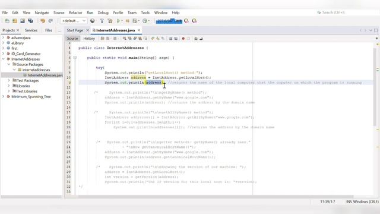
Task: Build the project with the hammer icon
Action: (102, 21)
